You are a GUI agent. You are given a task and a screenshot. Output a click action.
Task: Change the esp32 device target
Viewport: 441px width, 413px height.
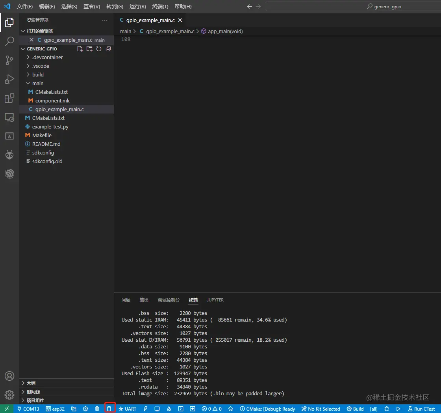point(55,409)
